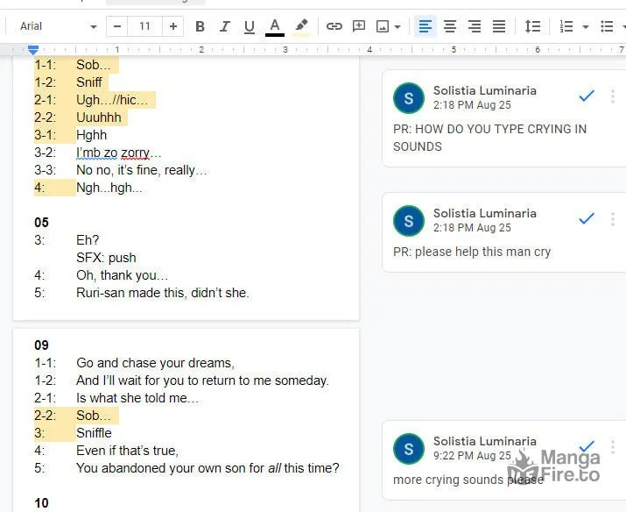Select right align
626x512 pixels.
475,26
